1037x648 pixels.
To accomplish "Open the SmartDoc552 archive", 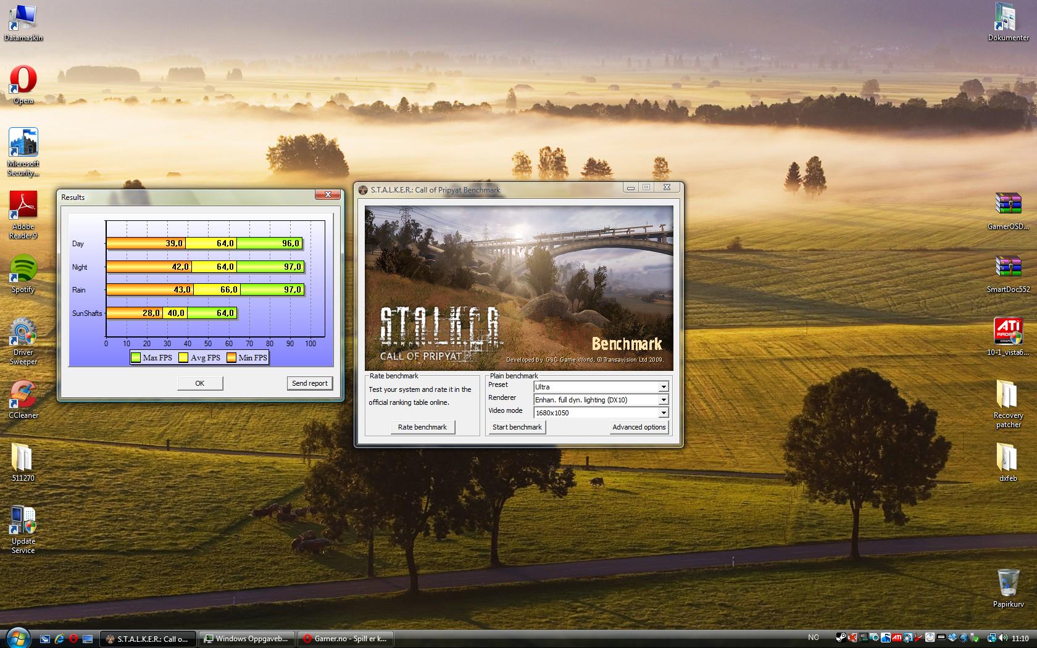I will [1008, 274].
